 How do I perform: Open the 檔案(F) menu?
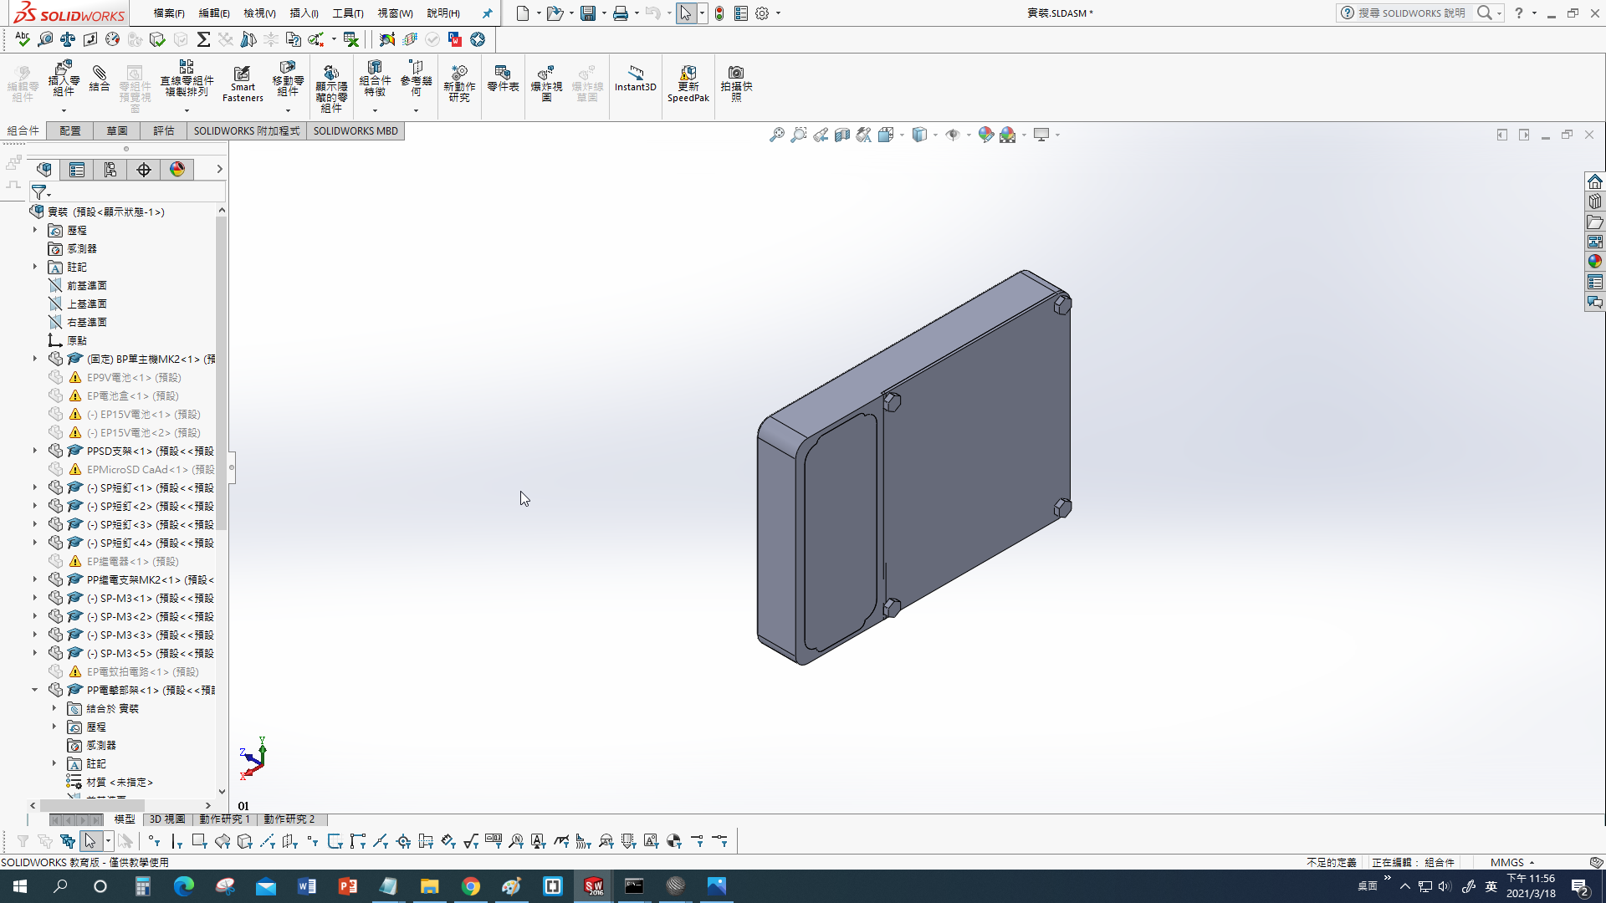tap(169, 13)
